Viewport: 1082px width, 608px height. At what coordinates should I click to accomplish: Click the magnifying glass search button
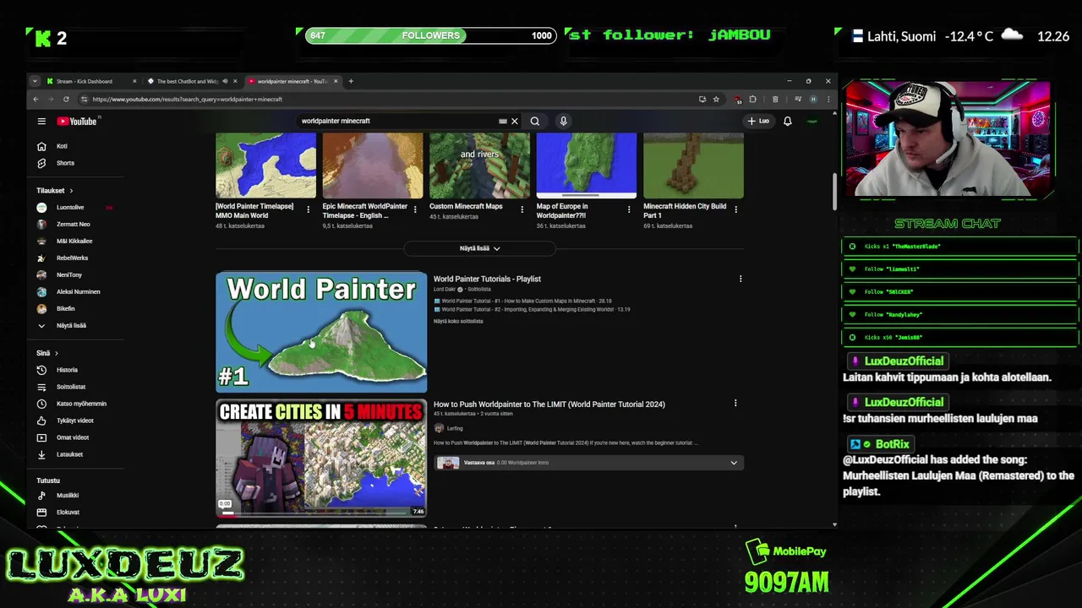(535, 121)
